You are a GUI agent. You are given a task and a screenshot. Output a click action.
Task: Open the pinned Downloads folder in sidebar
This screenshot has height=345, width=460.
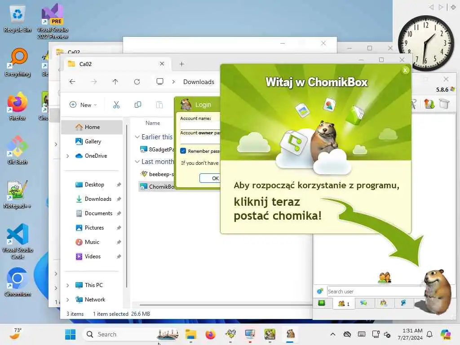(x=98, y=199)
